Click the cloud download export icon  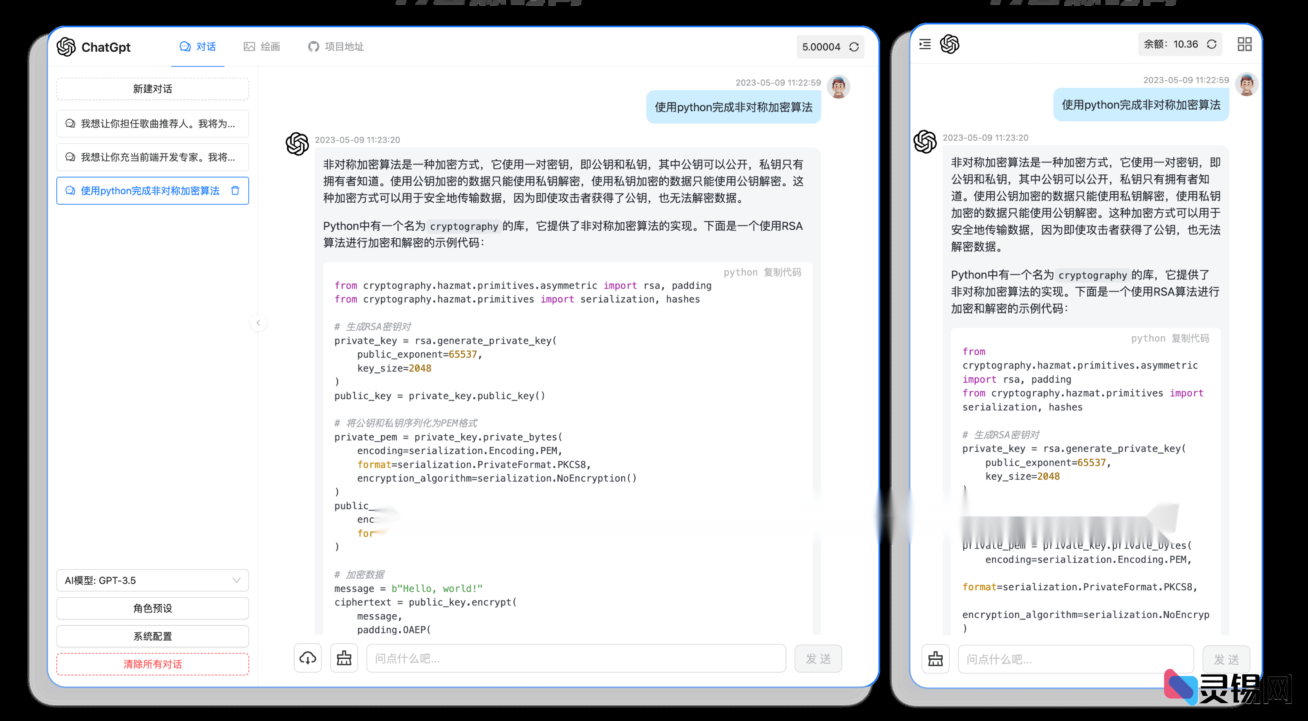308,658
